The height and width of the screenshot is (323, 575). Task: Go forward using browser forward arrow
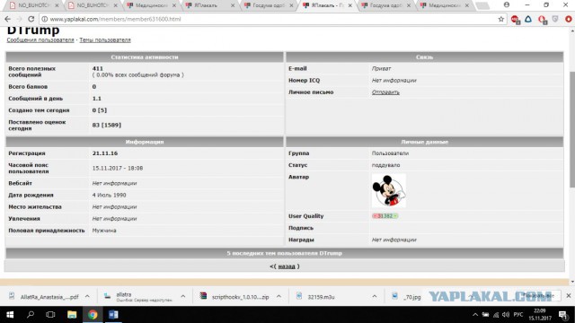tap(19, 19)
